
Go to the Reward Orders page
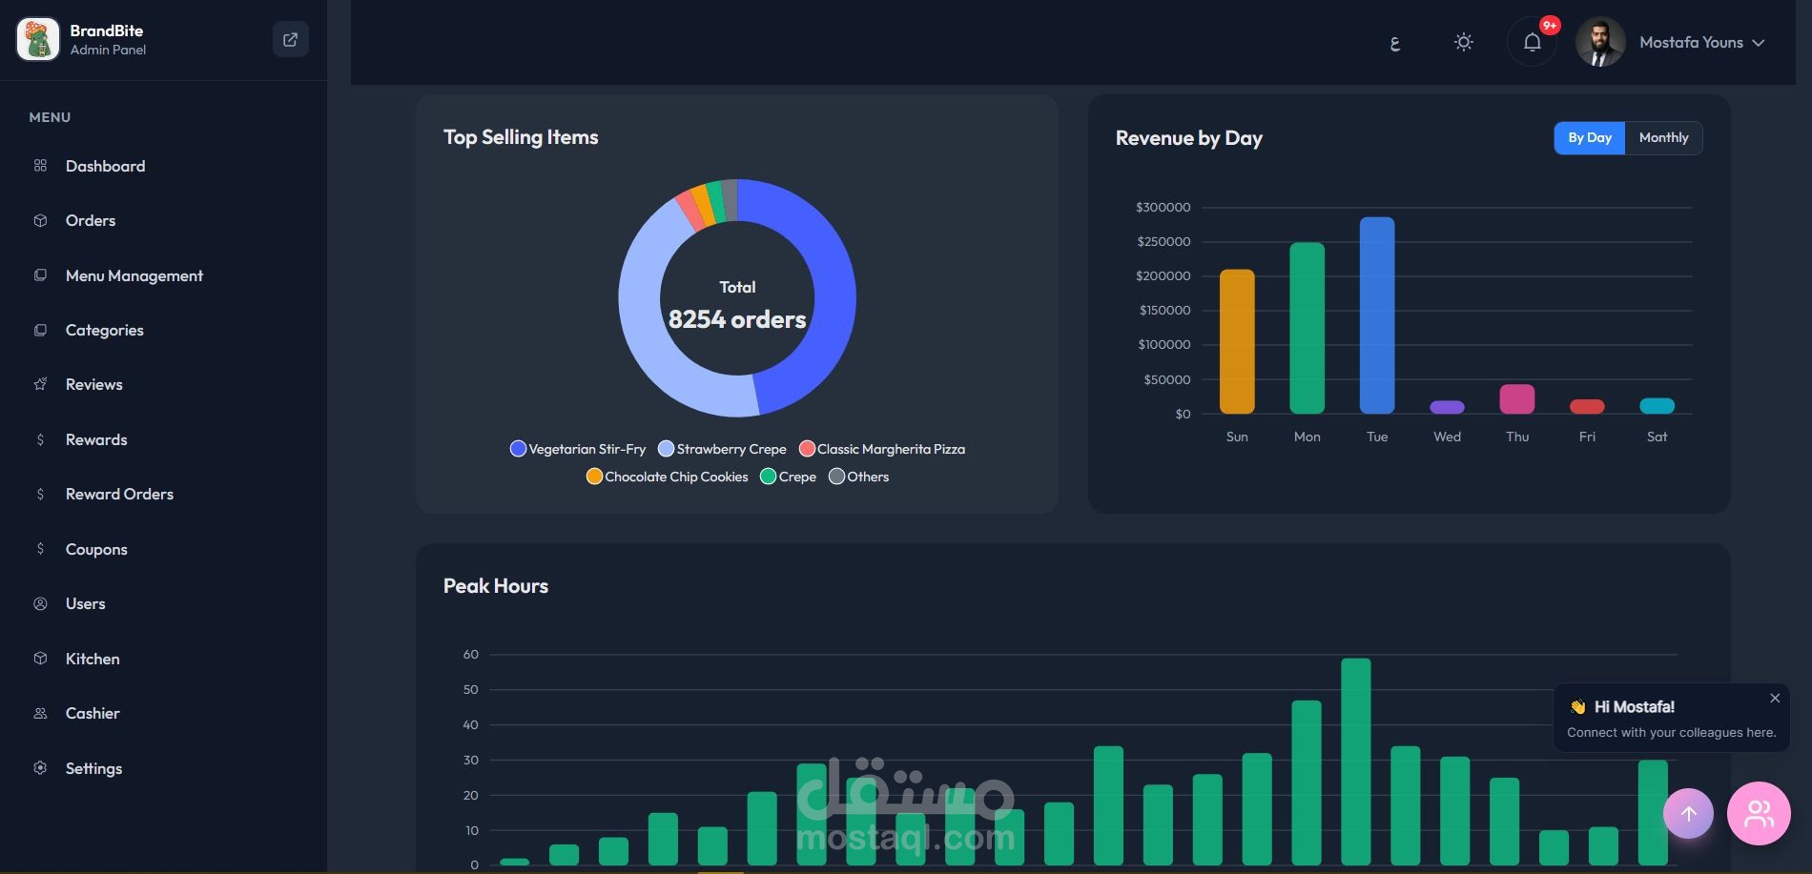(119, 494)
